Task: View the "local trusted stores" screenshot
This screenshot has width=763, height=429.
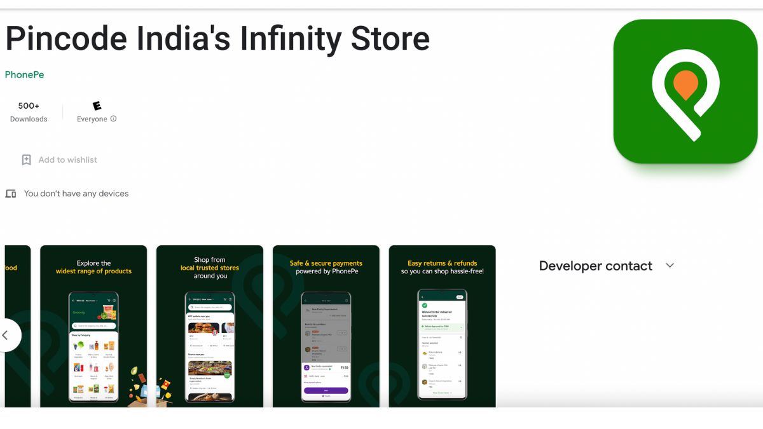Action: (210, 326)
